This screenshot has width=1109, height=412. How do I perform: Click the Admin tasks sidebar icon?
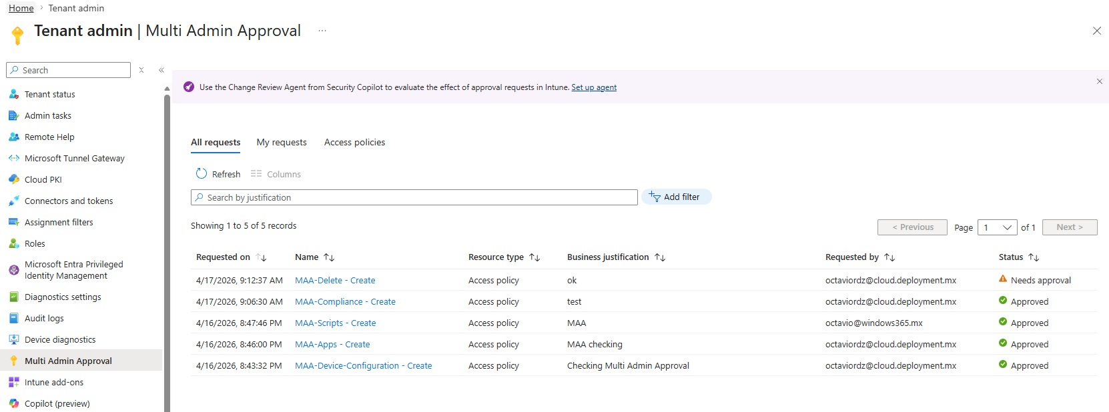tap(14, 115)
